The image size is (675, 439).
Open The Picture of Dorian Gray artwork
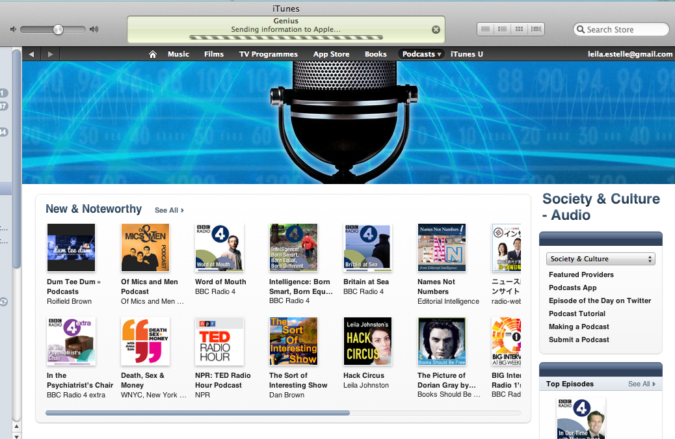[442, 341]
